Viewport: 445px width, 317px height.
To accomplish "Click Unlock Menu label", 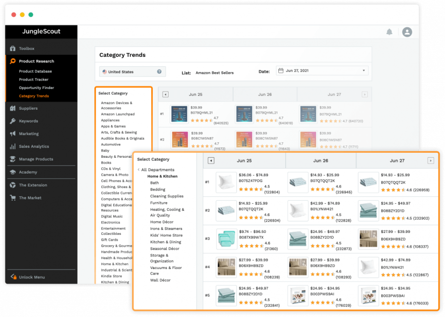I will coord(32,277).
